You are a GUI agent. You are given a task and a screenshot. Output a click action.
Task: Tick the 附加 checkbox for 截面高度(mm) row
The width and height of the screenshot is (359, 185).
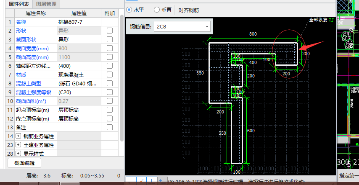(110, 57)
